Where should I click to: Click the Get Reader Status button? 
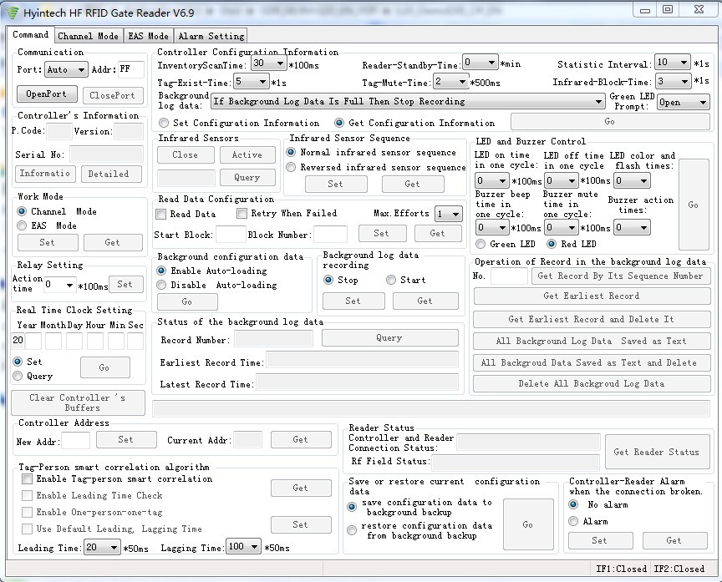pos(657,453)
